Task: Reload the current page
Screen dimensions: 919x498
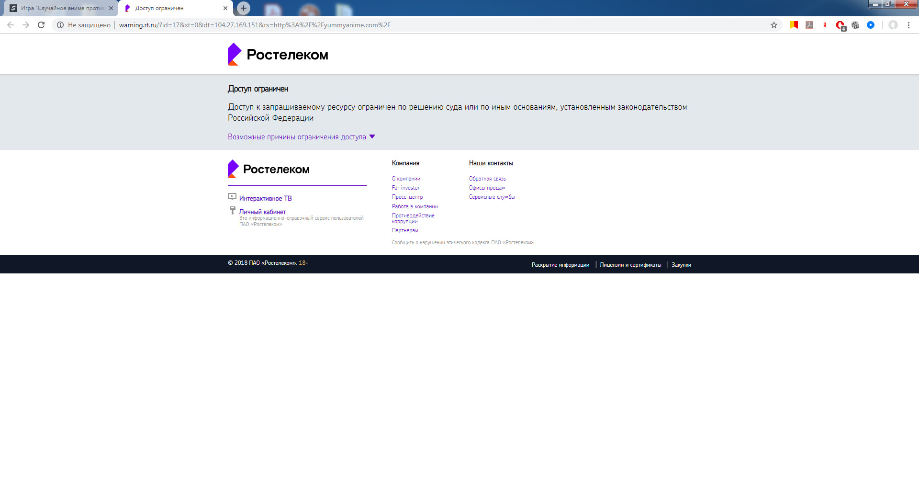Action: tap(41, 25)
